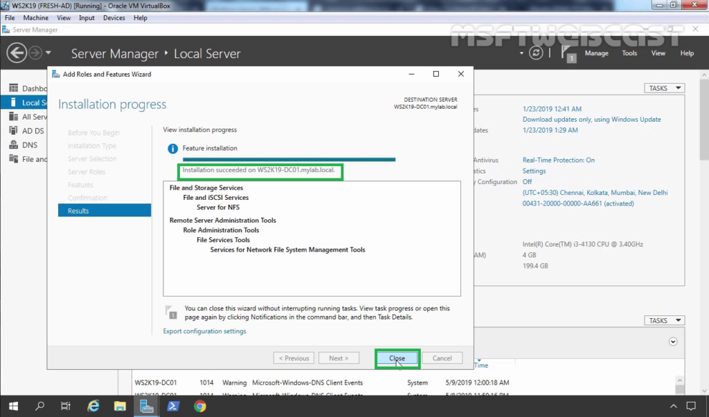
Task: Expand the Events filter chevron
Action: click(x=673, y=342)
